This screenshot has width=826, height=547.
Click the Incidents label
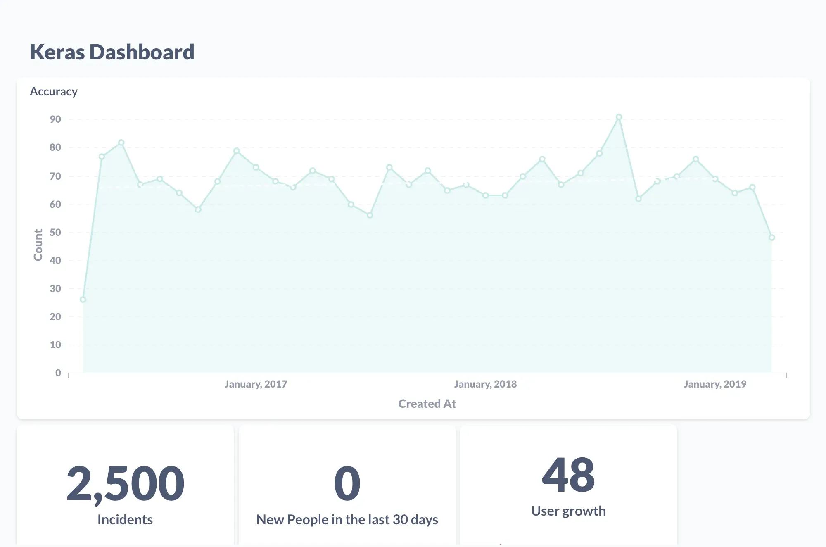click(x=125, y=520)
